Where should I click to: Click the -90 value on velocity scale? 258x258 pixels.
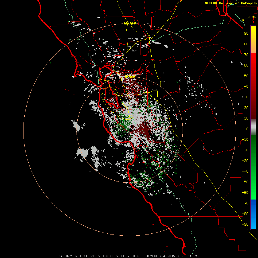click(x=245, y=224)
